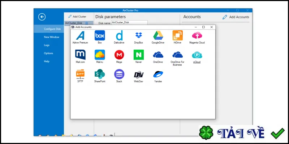
Task: Pick the Dattodrive provider icon
Action: click(x=119, y=35)
